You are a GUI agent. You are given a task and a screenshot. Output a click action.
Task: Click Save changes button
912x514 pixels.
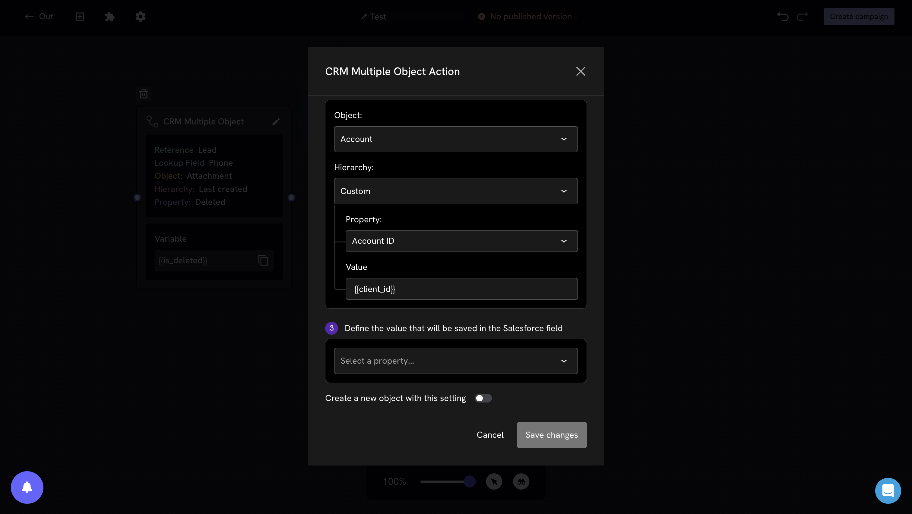pyautogui.click(x=552, y=435)
